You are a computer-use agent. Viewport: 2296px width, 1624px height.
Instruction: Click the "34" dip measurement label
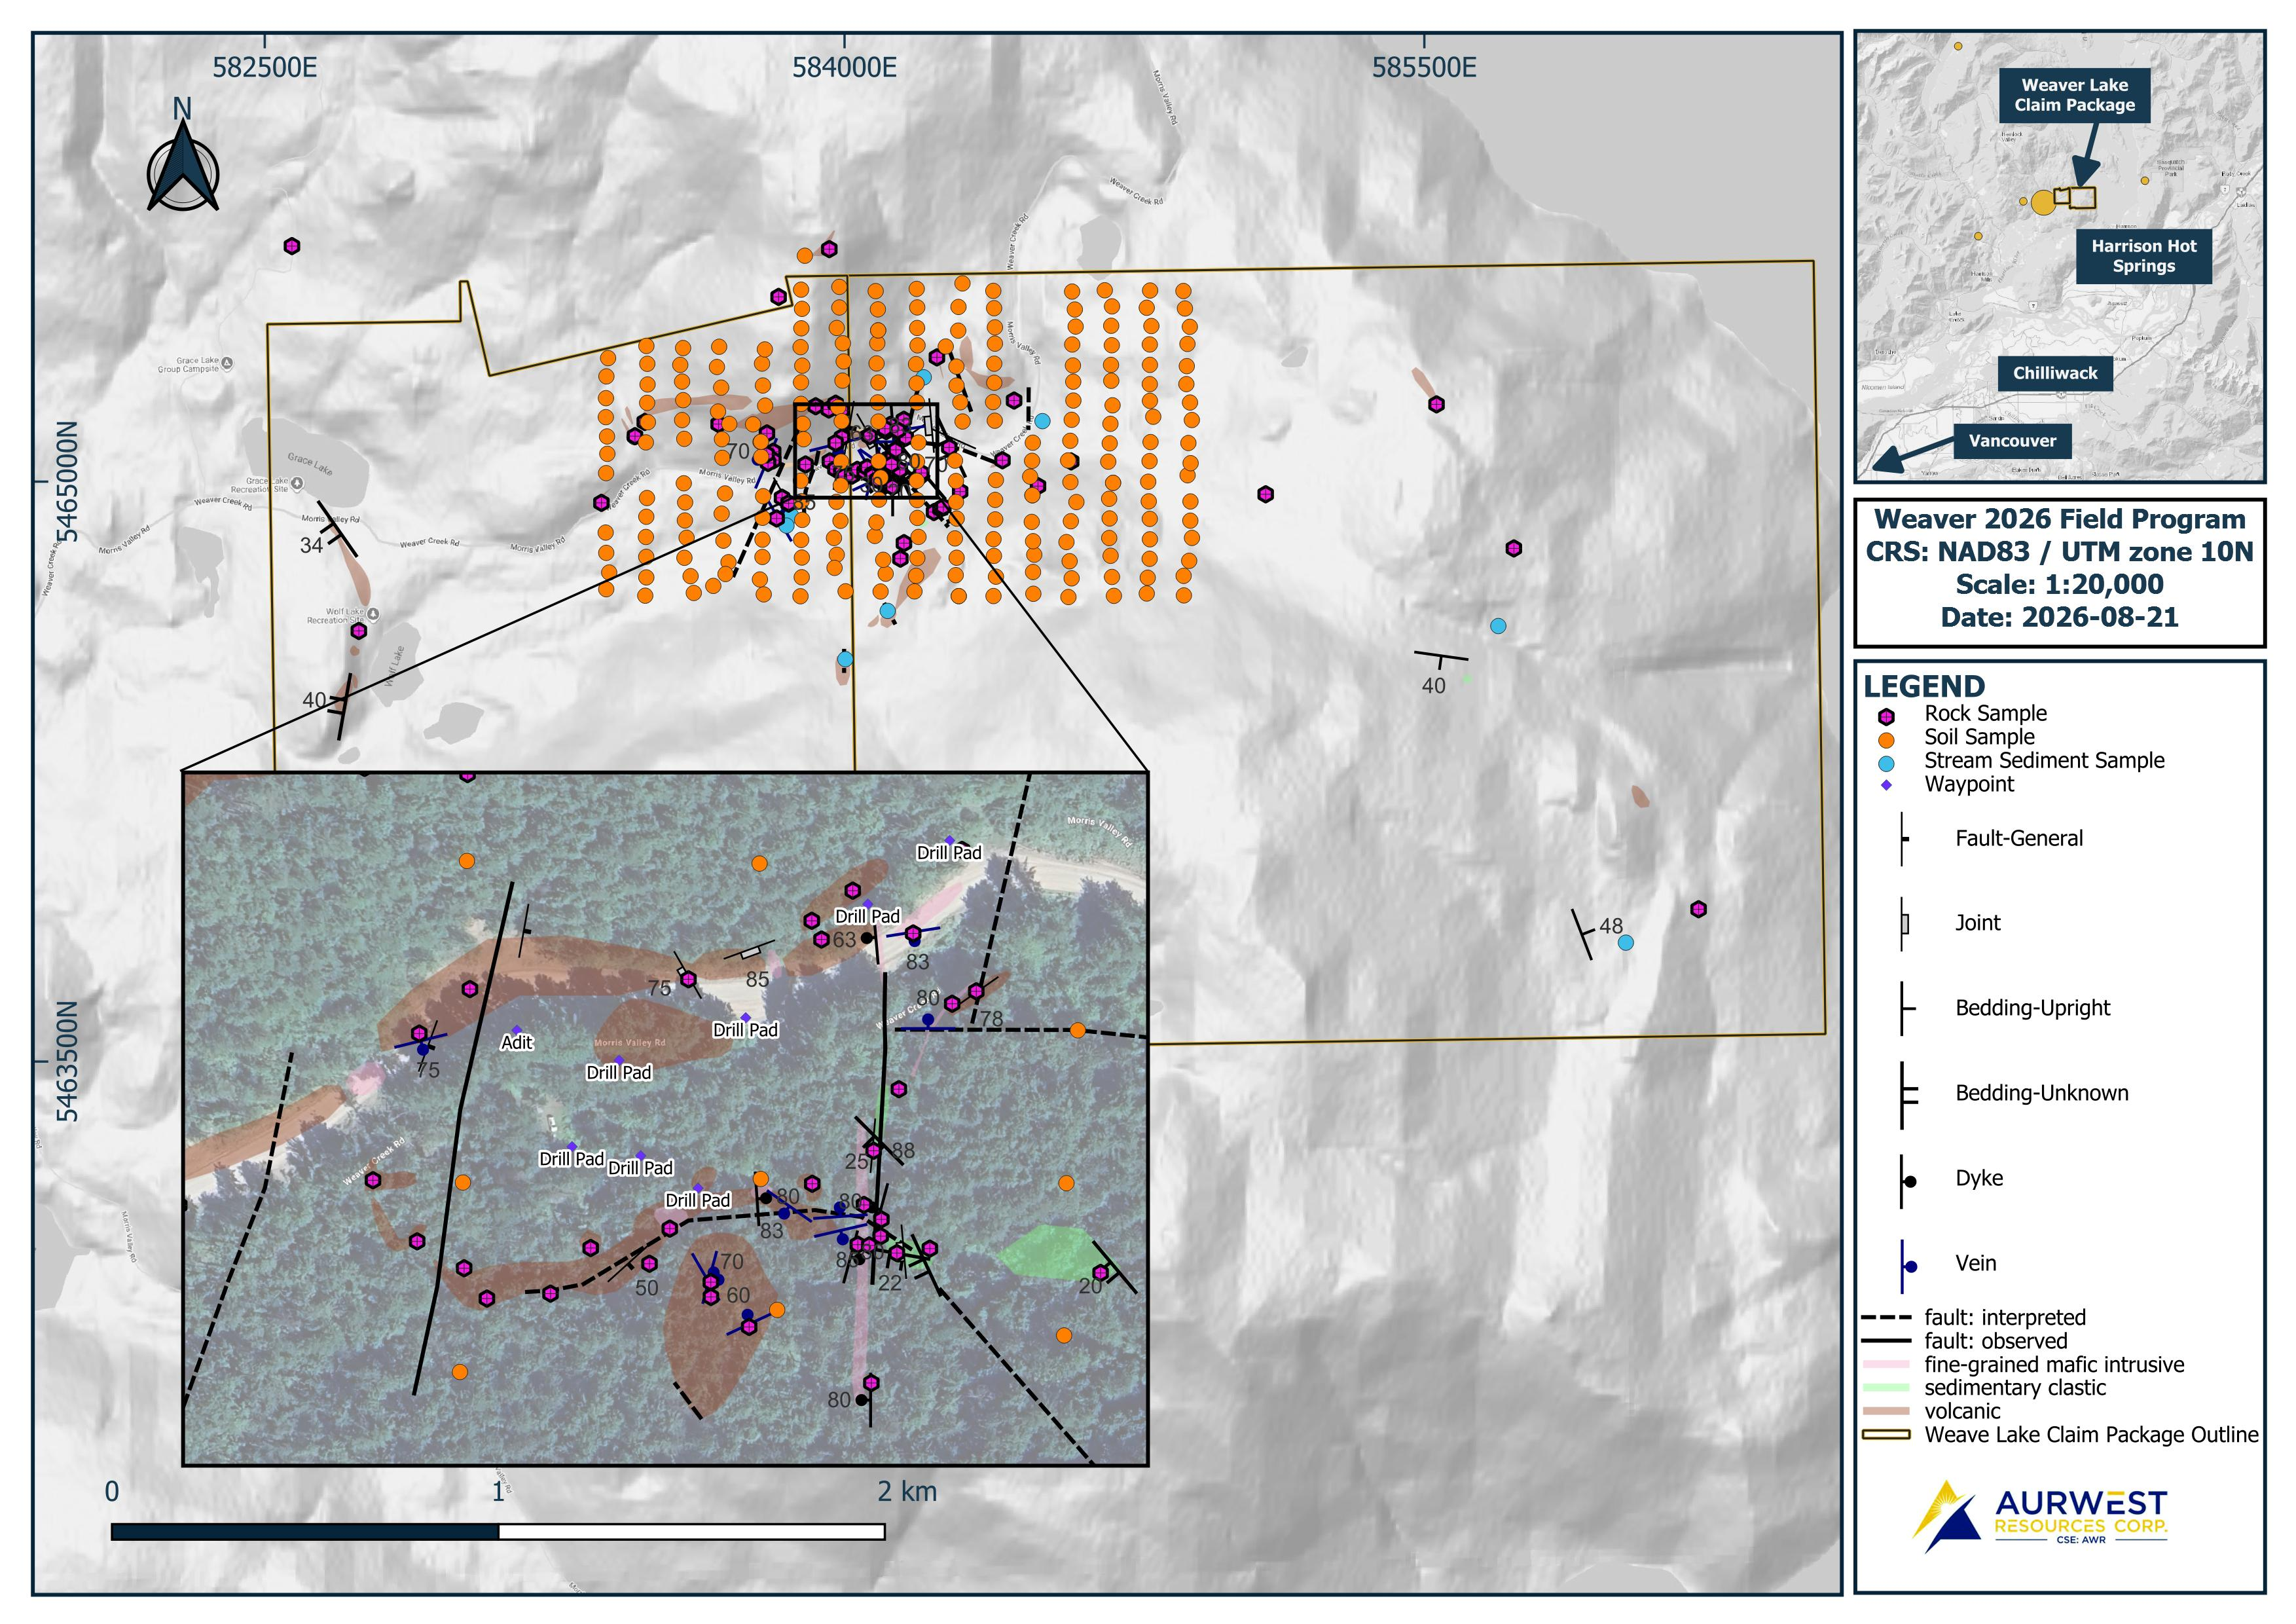[x=312, y=545]
